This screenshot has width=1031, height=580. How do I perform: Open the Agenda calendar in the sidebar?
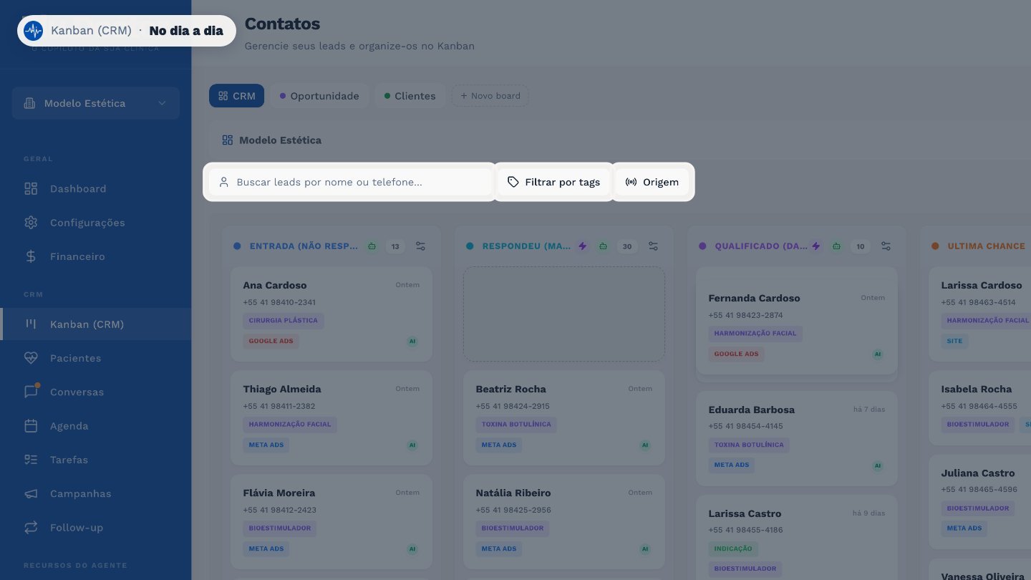[96, 426]
